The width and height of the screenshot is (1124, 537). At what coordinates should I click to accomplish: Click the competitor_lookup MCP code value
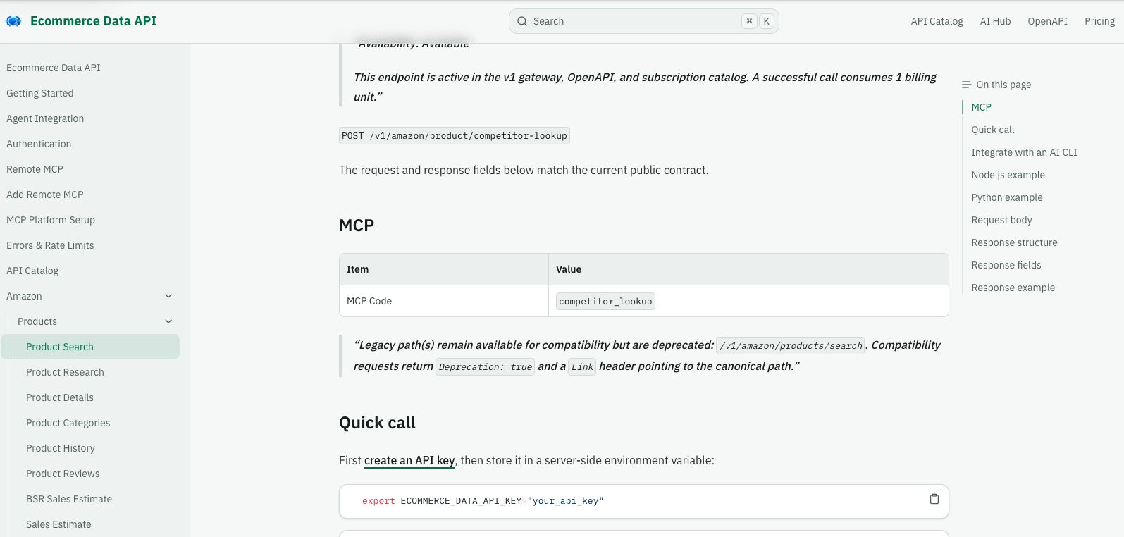[x=605, y=302]
